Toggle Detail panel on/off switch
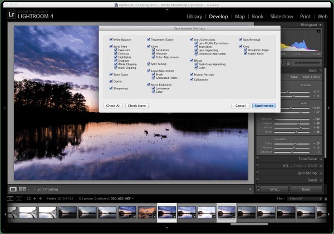 click(x=257, y=180)
